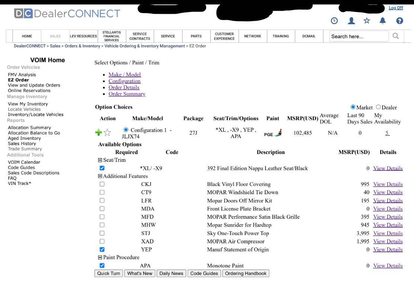Click the DealerCONNECT logo
Screen dimensions: 414x292
67,13
